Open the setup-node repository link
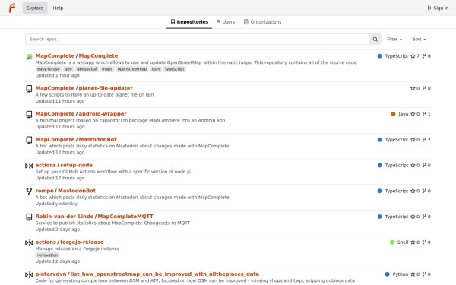456x285 pixels. [76, 165]
